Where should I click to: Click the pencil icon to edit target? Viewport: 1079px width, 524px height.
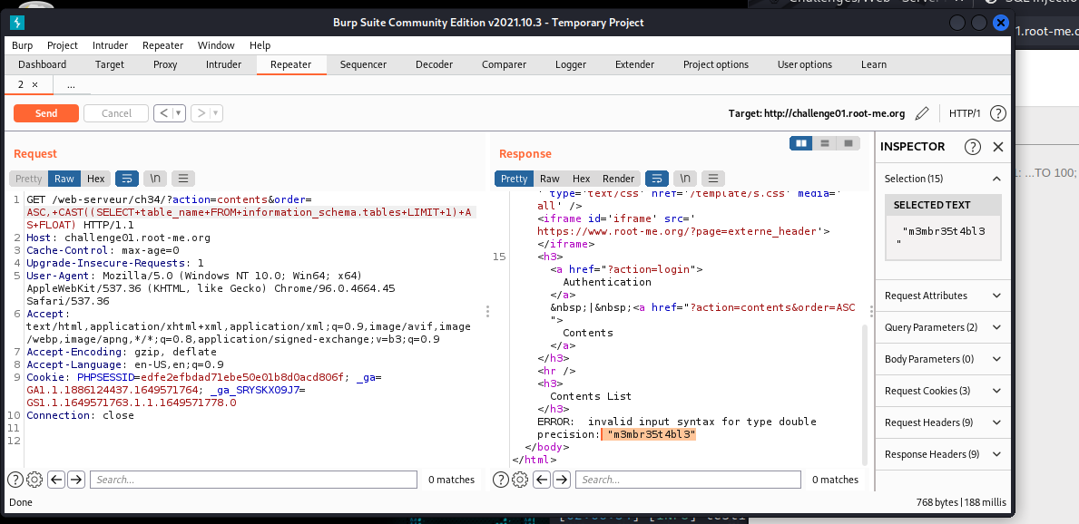tap(922, 113)
